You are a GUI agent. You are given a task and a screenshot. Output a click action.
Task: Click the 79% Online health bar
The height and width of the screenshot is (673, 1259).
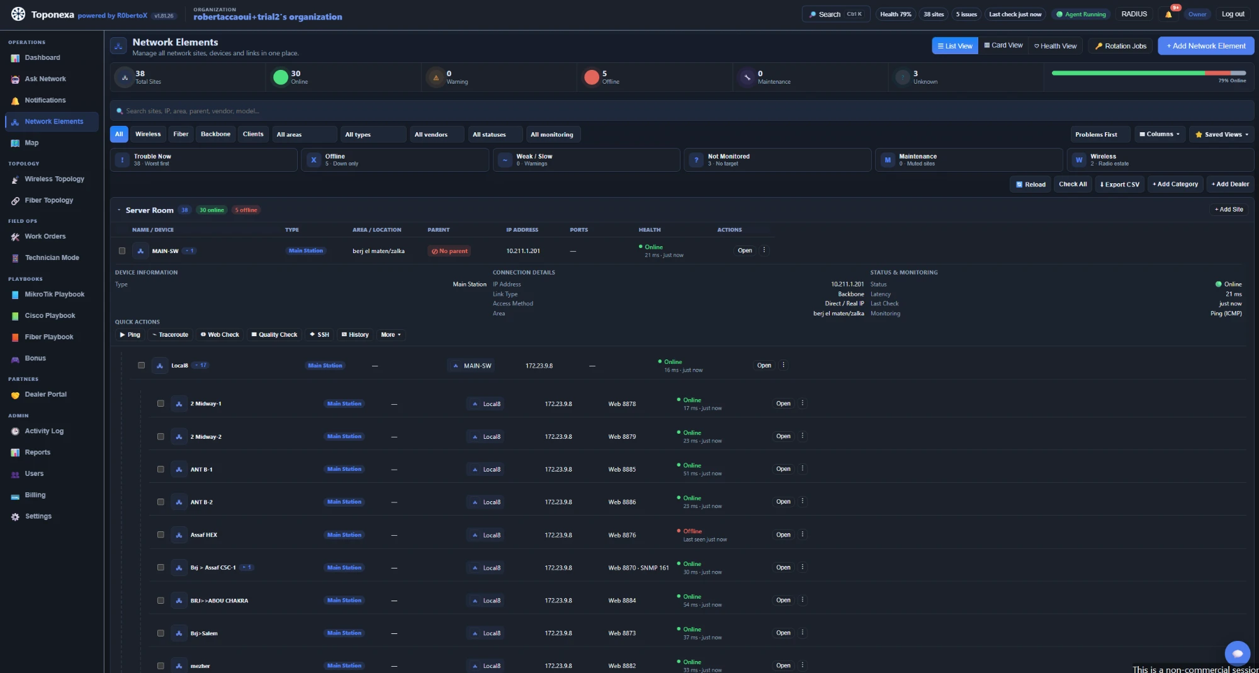[1148, 73]
